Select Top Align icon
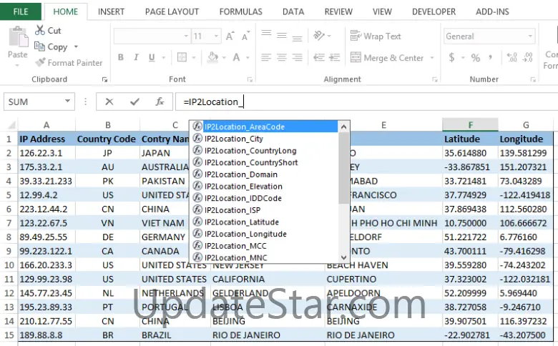 [266, 34]
